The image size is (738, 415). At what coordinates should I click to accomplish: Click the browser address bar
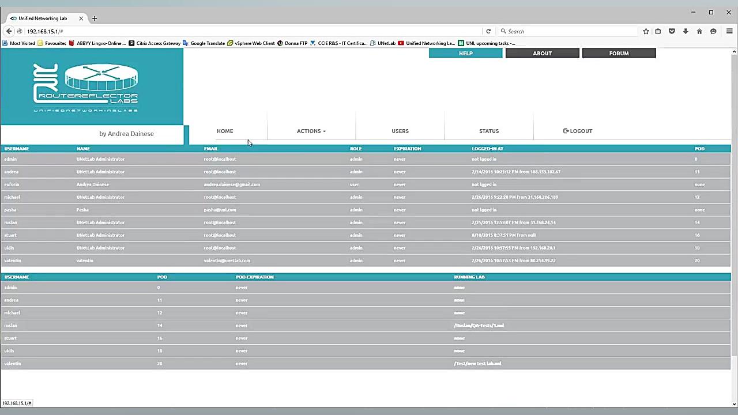(254, 31)
